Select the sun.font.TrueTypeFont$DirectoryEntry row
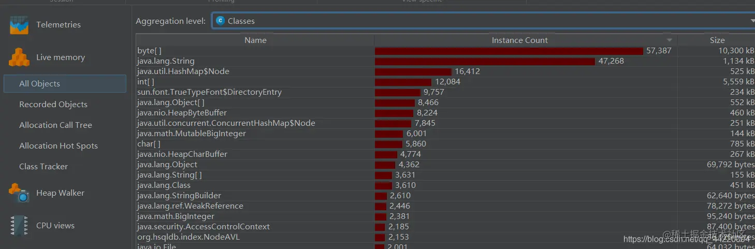 point(445,92)
